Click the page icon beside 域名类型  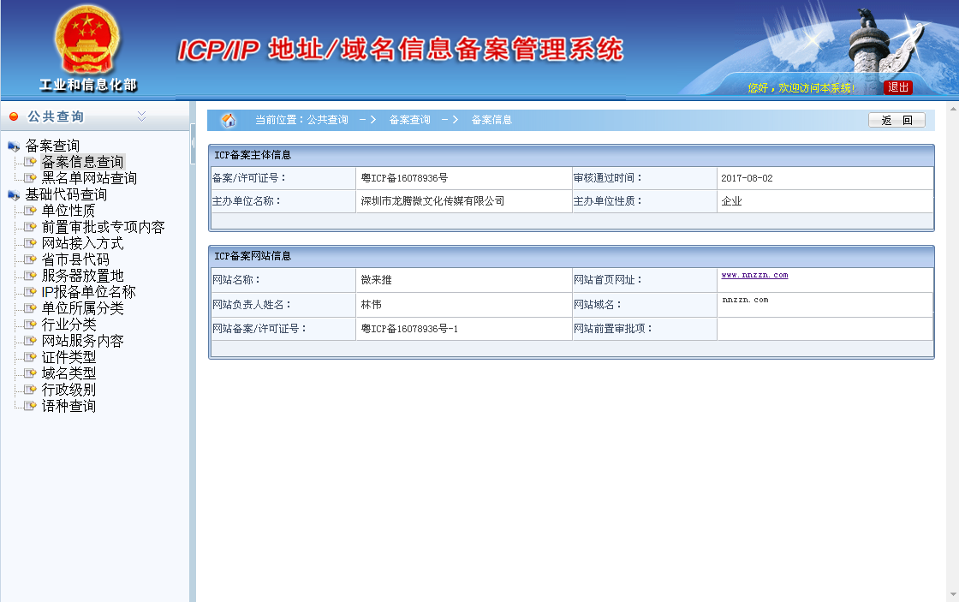[30, 373]
